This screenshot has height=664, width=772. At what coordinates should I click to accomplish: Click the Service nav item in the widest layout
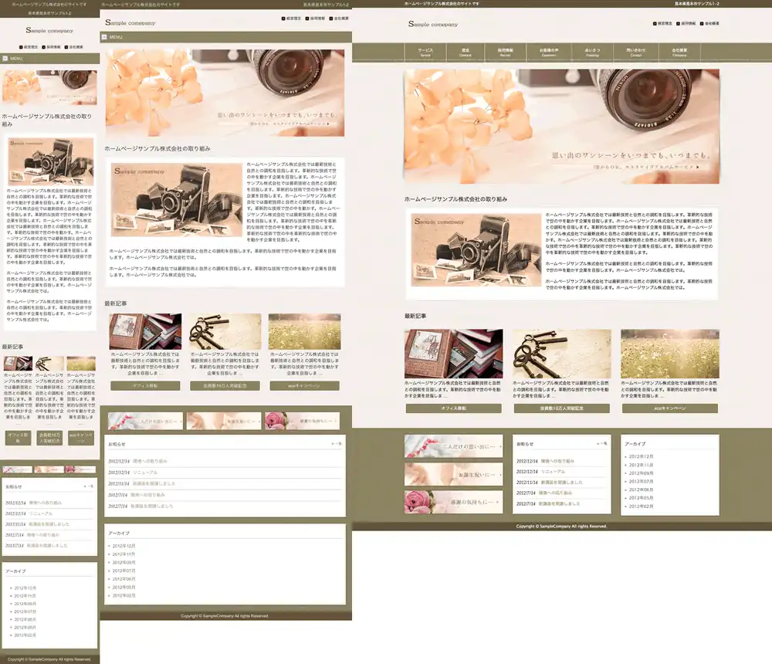tap(425, 53)
